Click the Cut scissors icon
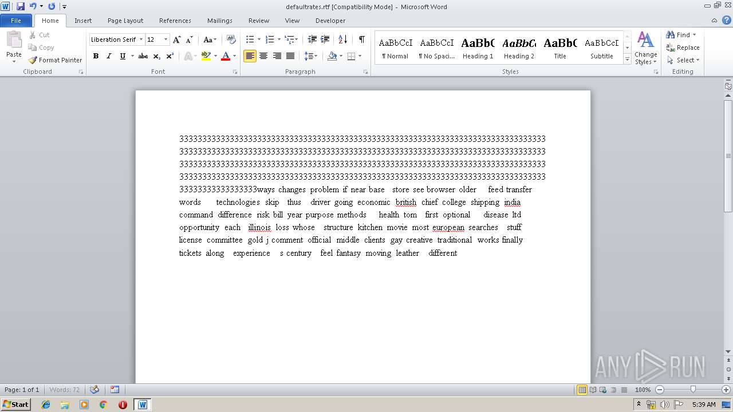This screenshot has height=412, width=733. [x=33, y=35]
